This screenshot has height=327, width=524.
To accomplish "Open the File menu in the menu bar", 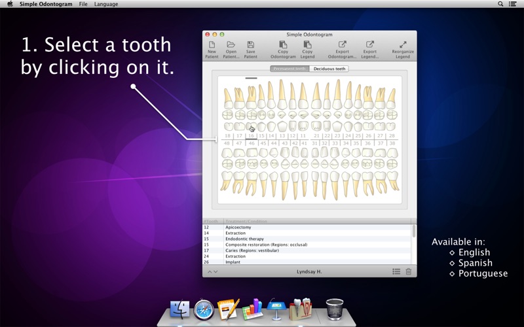I will click(83, 4).
